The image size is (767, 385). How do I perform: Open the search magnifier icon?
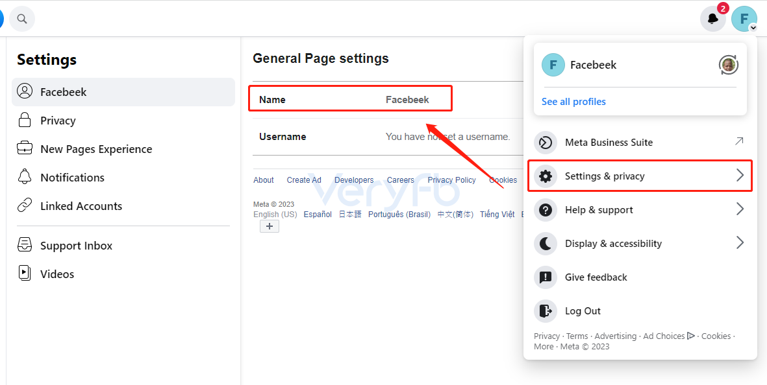click(x=22, y=19)
